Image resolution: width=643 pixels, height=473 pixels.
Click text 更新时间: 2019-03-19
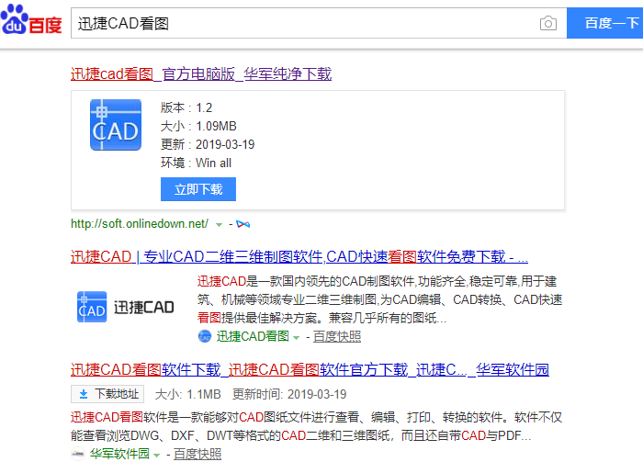289,394
